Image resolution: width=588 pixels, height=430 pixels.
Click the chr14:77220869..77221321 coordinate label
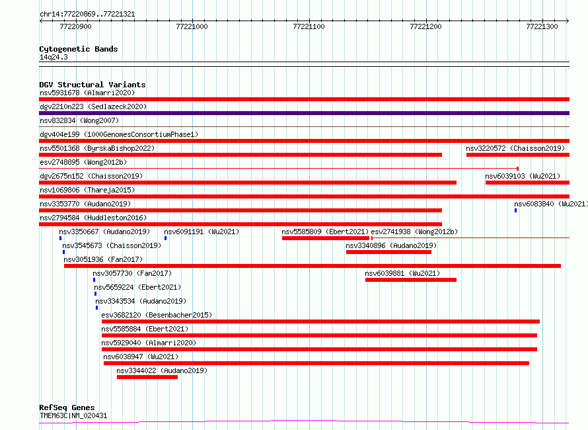point(87,14)
